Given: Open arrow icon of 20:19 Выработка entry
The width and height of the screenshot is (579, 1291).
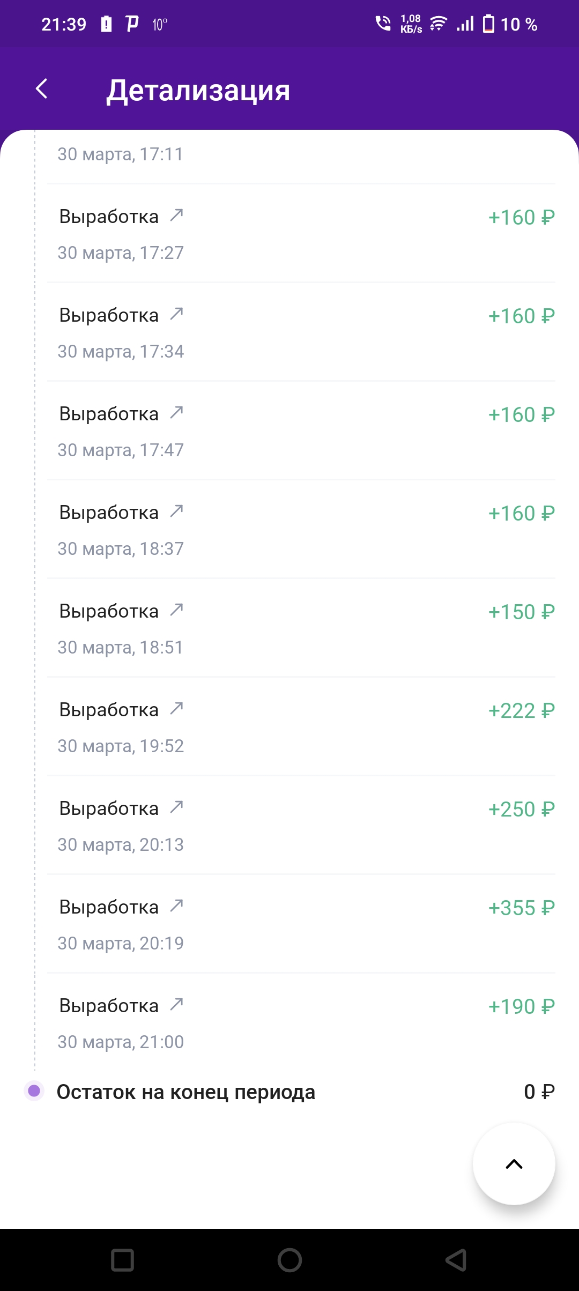Looking at the screenshot, I should click(x=176, y=906).
